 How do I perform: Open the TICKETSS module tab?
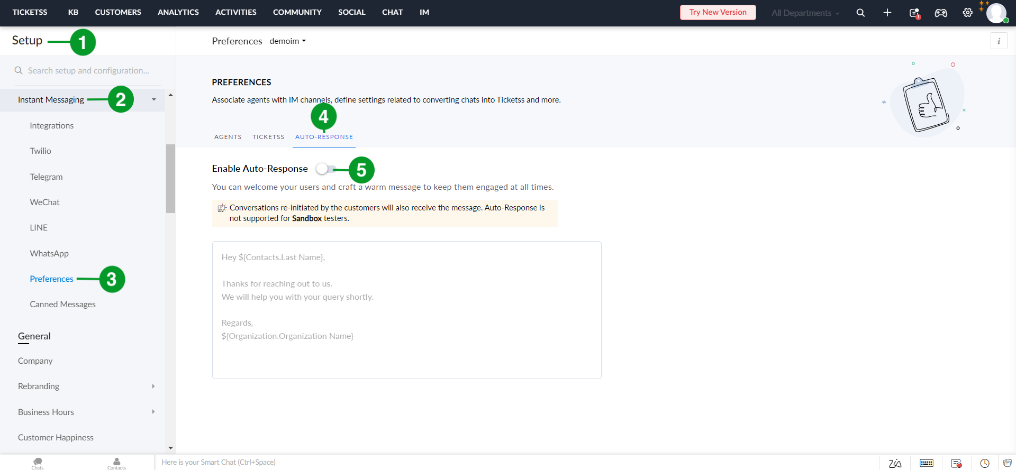pyautogui.click(x=30, y=12)
